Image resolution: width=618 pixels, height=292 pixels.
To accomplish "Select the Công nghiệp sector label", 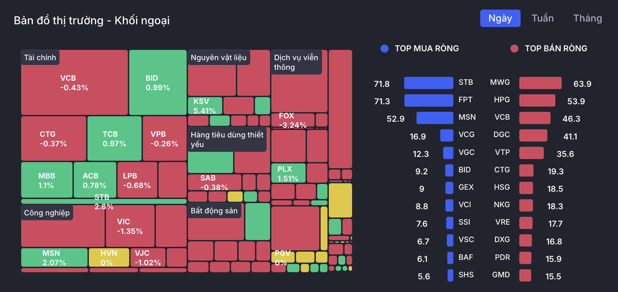I will coord(47,213).
